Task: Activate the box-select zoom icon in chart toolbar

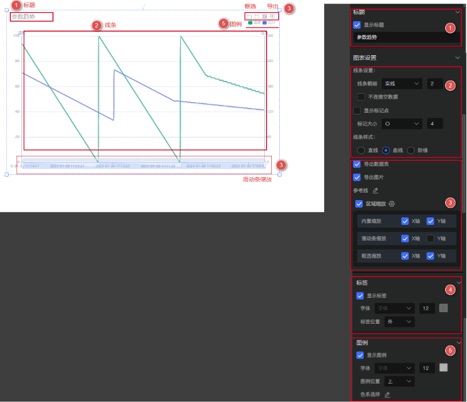Action: [x=249, y=17]
